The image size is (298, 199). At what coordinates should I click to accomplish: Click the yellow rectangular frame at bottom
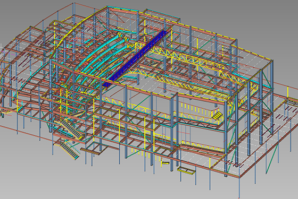click(186, 170)
